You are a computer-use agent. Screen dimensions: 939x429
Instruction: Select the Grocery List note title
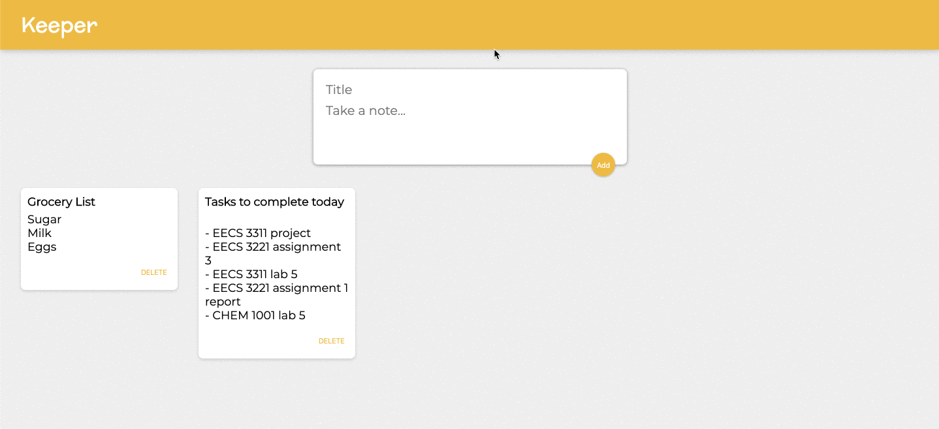click(61, 202)
